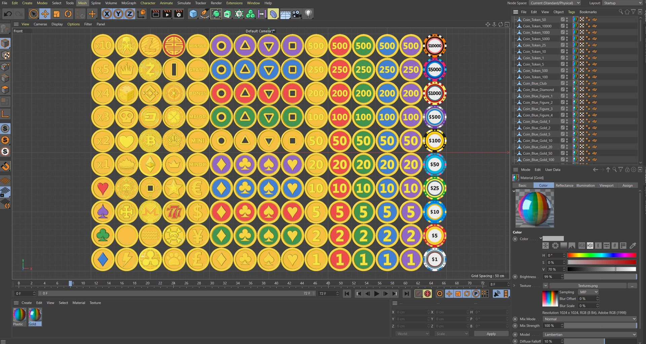This screenshot has height=344, width=646.
Task: Open the Node Space dropdown
Action: pyautogui.click(x=554, y=3)
